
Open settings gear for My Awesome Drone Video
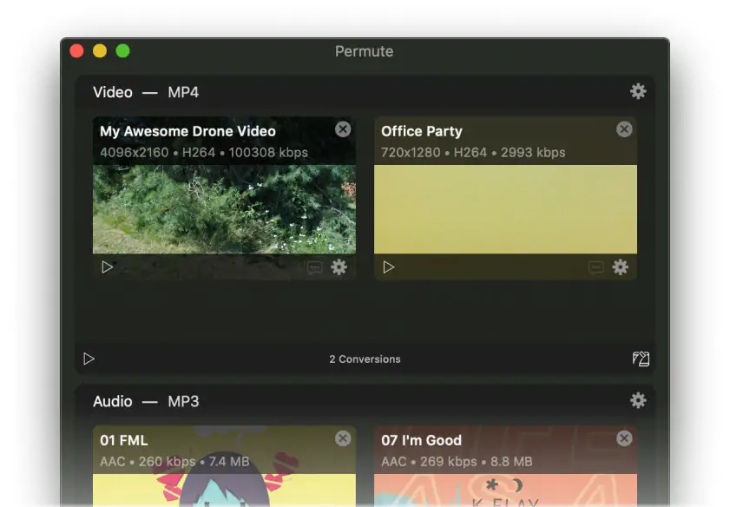pos(339,267)
